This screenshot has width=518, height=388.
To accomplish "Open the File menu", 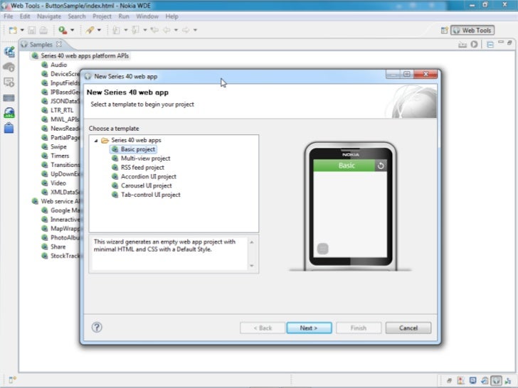I will (x=9, y=16).
